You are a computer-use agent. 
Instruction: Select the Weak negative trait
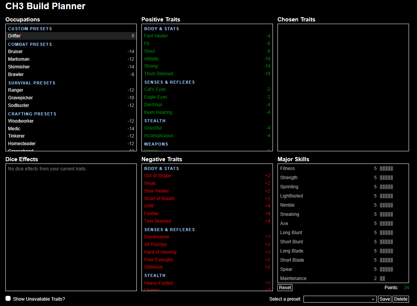207,183
